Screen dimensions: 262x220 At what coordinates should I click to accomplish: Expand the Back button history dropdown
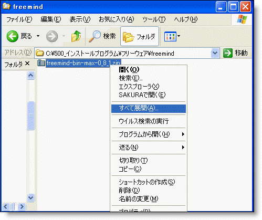tap(38, 36)
